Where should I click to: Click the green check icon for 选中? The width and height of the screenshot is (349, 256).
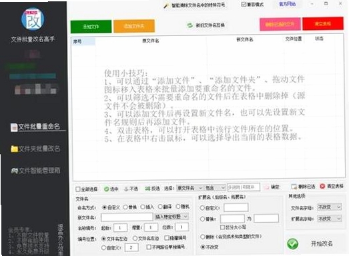(x=106, y=189)
